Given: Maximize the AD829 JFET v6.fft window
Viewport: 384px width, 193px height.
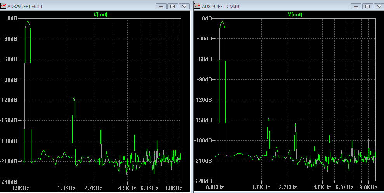Looking at the screenshot, I should [x=173, y=7].
